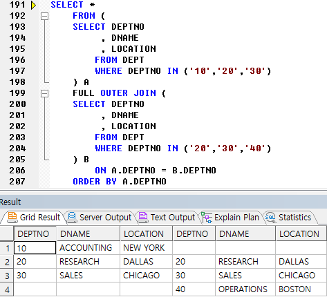Switch to the Server Output tab
The width and height of the screenshot is (327, 297).
click(x=100, y=218)
